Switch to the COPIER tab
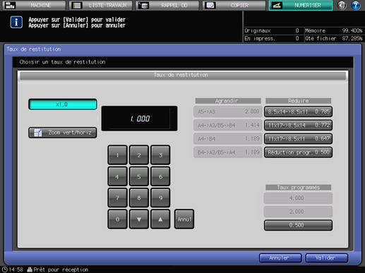This screenshot has width=365, height=273. (234, 5)
